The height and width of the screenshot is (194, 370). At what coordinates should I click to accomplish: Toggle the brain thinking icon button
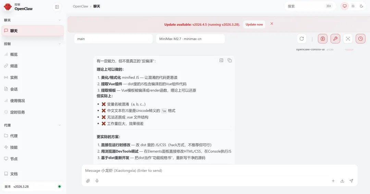pos(323,39)
